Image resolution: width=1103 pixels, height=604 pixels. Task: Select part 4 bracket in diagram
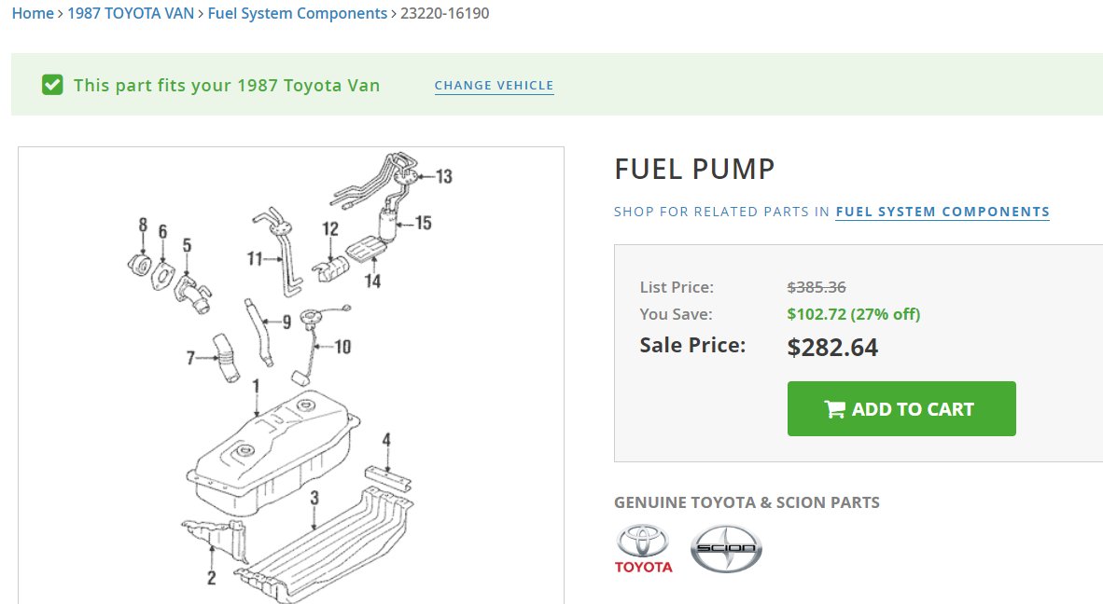(x=388, y=477)
